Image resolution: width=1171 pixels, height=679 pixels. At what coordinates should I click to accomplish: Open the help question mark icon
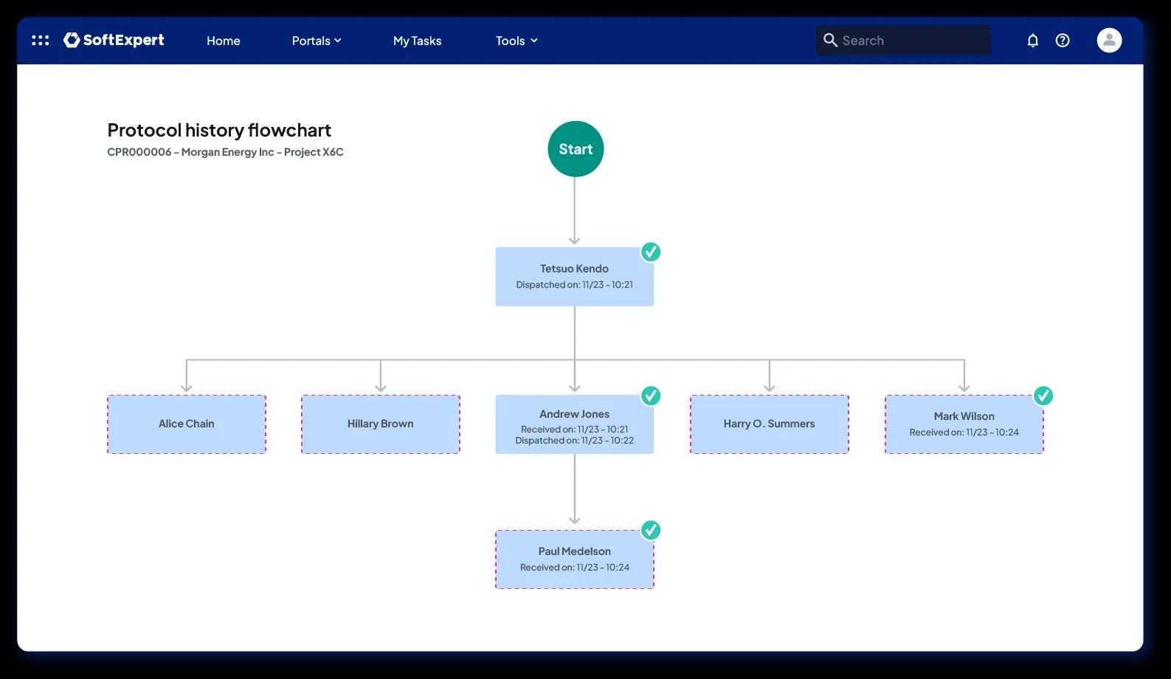tap(1063, 41)
